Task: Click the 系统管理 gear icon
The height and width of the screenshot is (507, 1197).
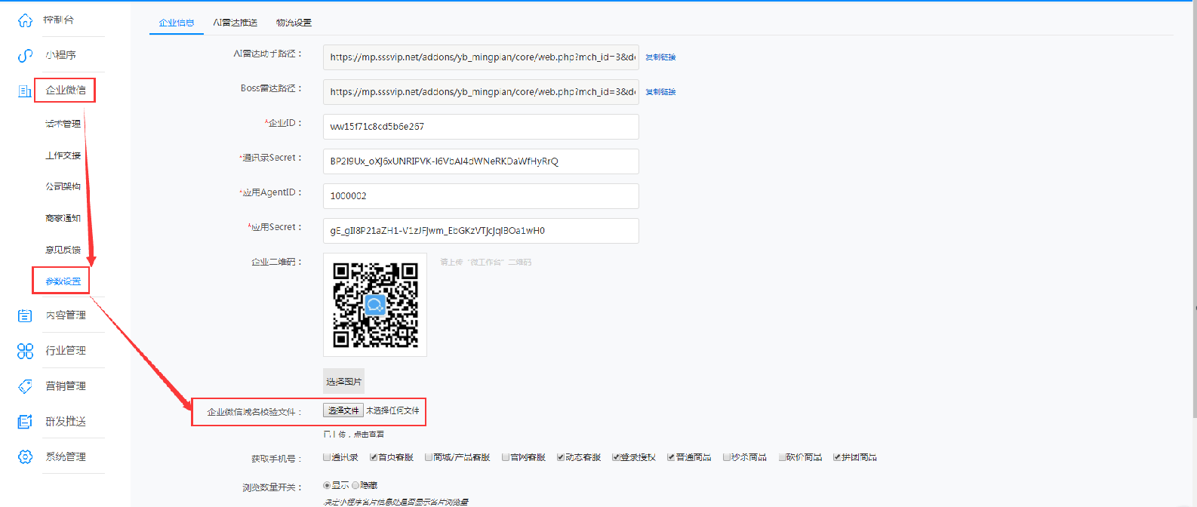Action: click(x=25, y=457)
